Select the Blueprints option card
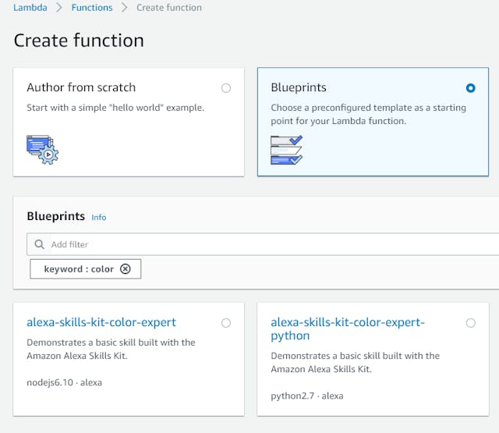This screenshot has height=433, width=499. click(x=373, y=122)
